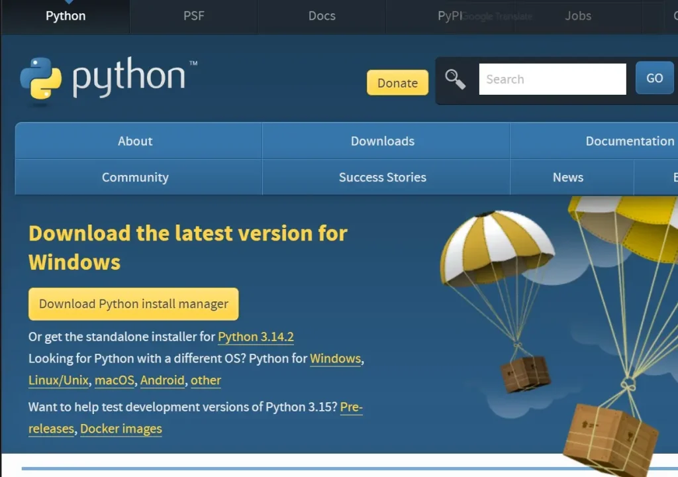Viewport: 678px width, 477px height.
Task: Click the yellow Donate button
Action: [397, 83]
